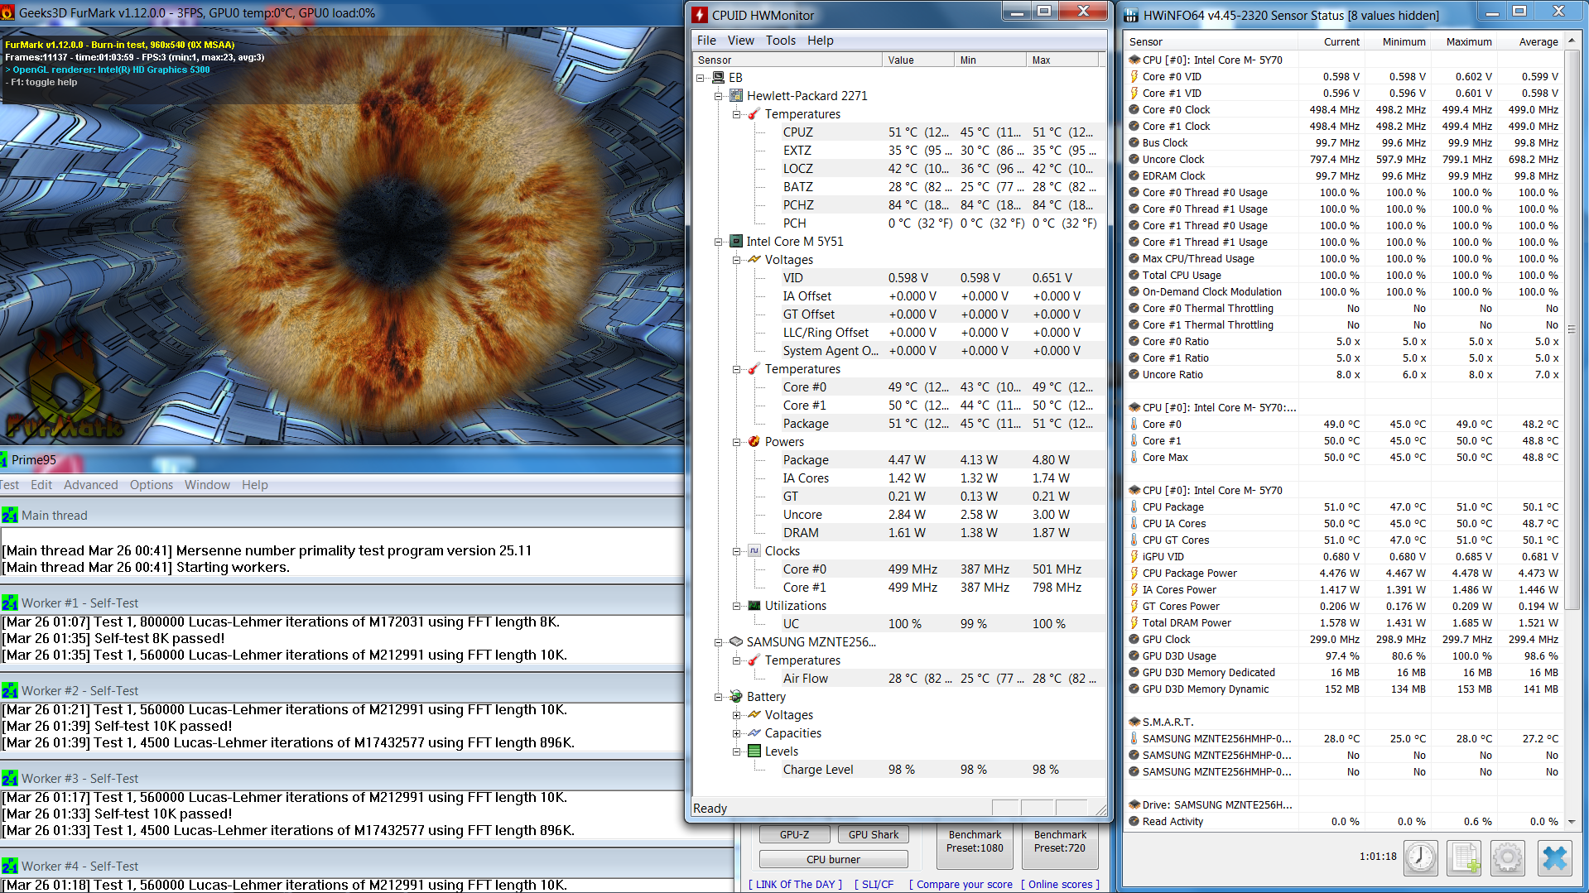Click the Worker #3 Self-Test window icon
The image size is (1589, 893).
point(10,779)
